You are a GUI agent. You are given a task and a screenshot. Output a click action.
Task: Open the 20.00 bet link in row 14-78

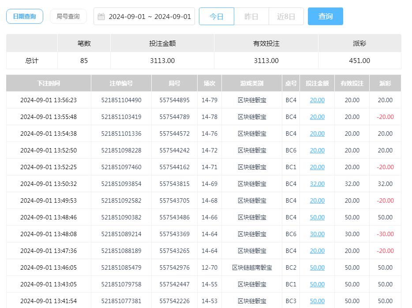tap(317, 117)
